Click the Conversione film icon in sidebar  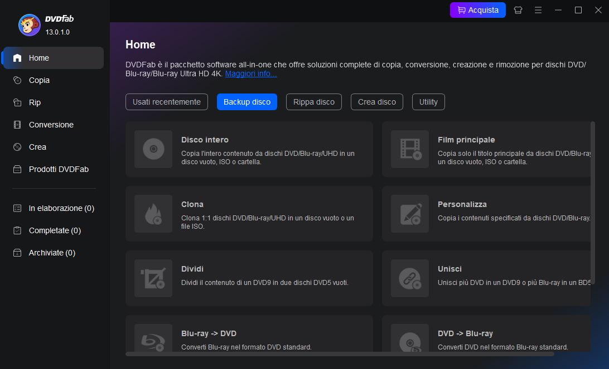17,125
